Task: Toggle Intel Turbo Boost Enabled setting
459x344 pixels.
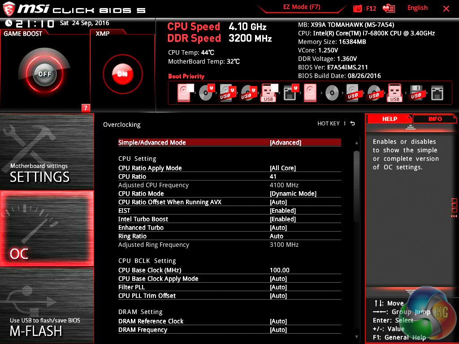Action: (229, 219)
